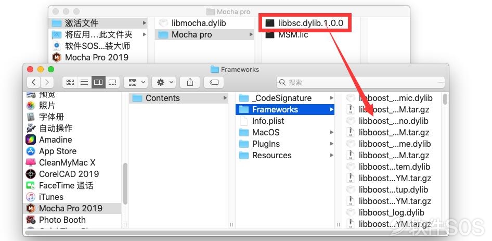Select iTunes in the application list
Viewport: 492px width, 241px height.
[x=73, y=197]
